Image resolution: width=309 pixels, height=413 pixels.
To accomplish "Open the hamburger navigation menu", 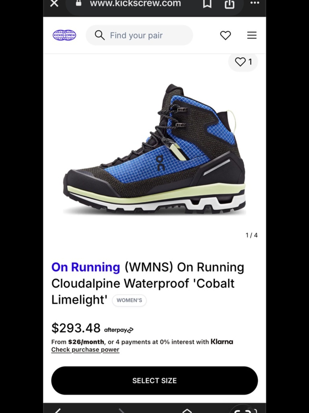I will [x=252, y=35].
